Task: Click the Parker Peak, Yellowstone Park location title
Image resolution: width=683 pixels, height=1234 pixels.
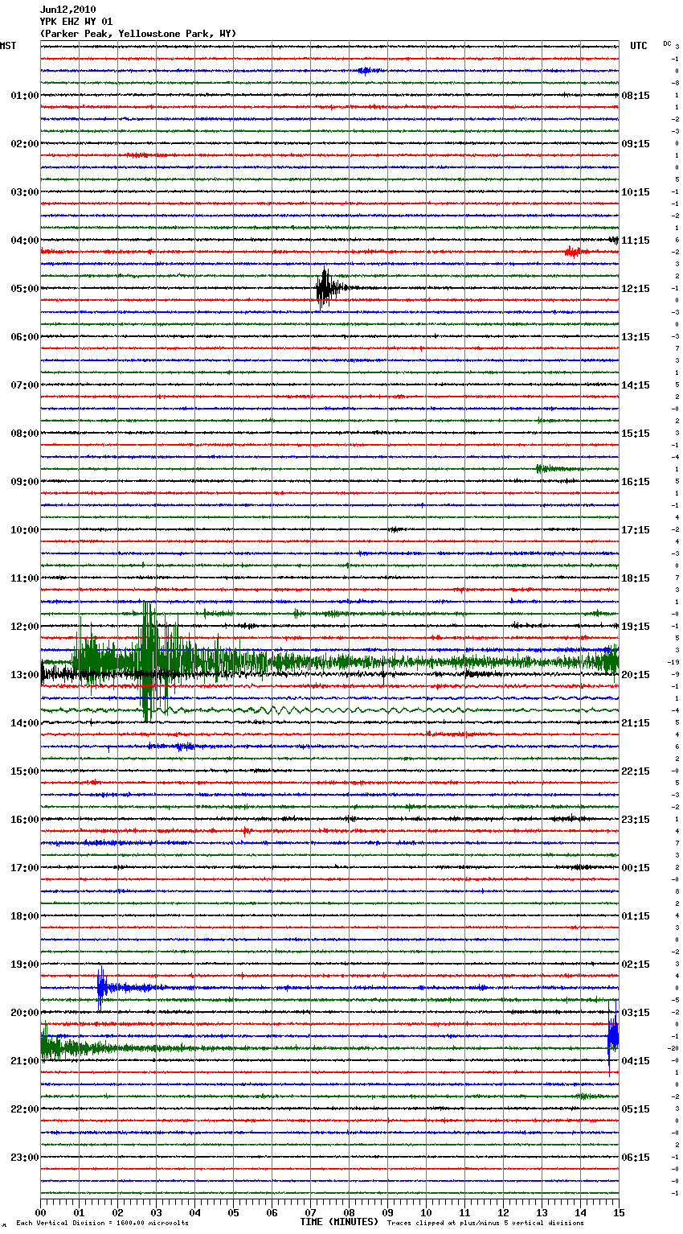Action: tap(138, 34)
